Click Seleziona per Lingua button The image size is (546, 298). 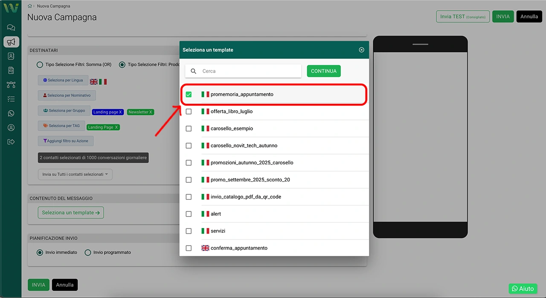63,80
